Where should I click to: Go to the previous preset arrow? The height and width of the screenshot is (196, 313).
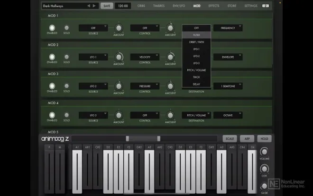coord(89,6)
